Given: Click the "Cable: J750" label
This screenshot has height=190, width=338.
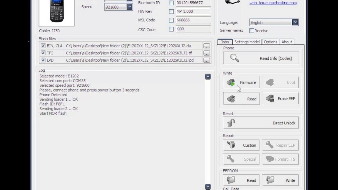Looking at the screenshot, I should click(x=49, y=31).
